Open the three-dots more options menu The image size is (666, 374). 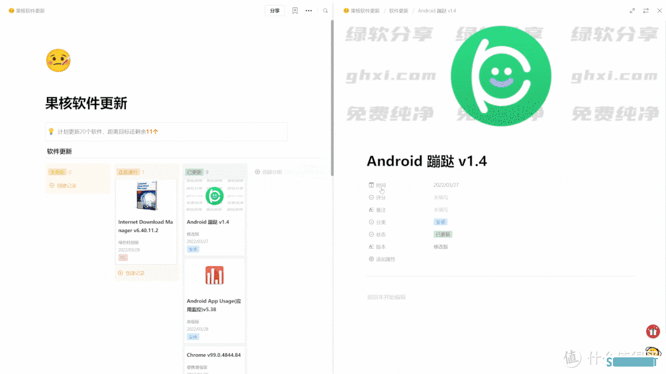click(309, 10)
